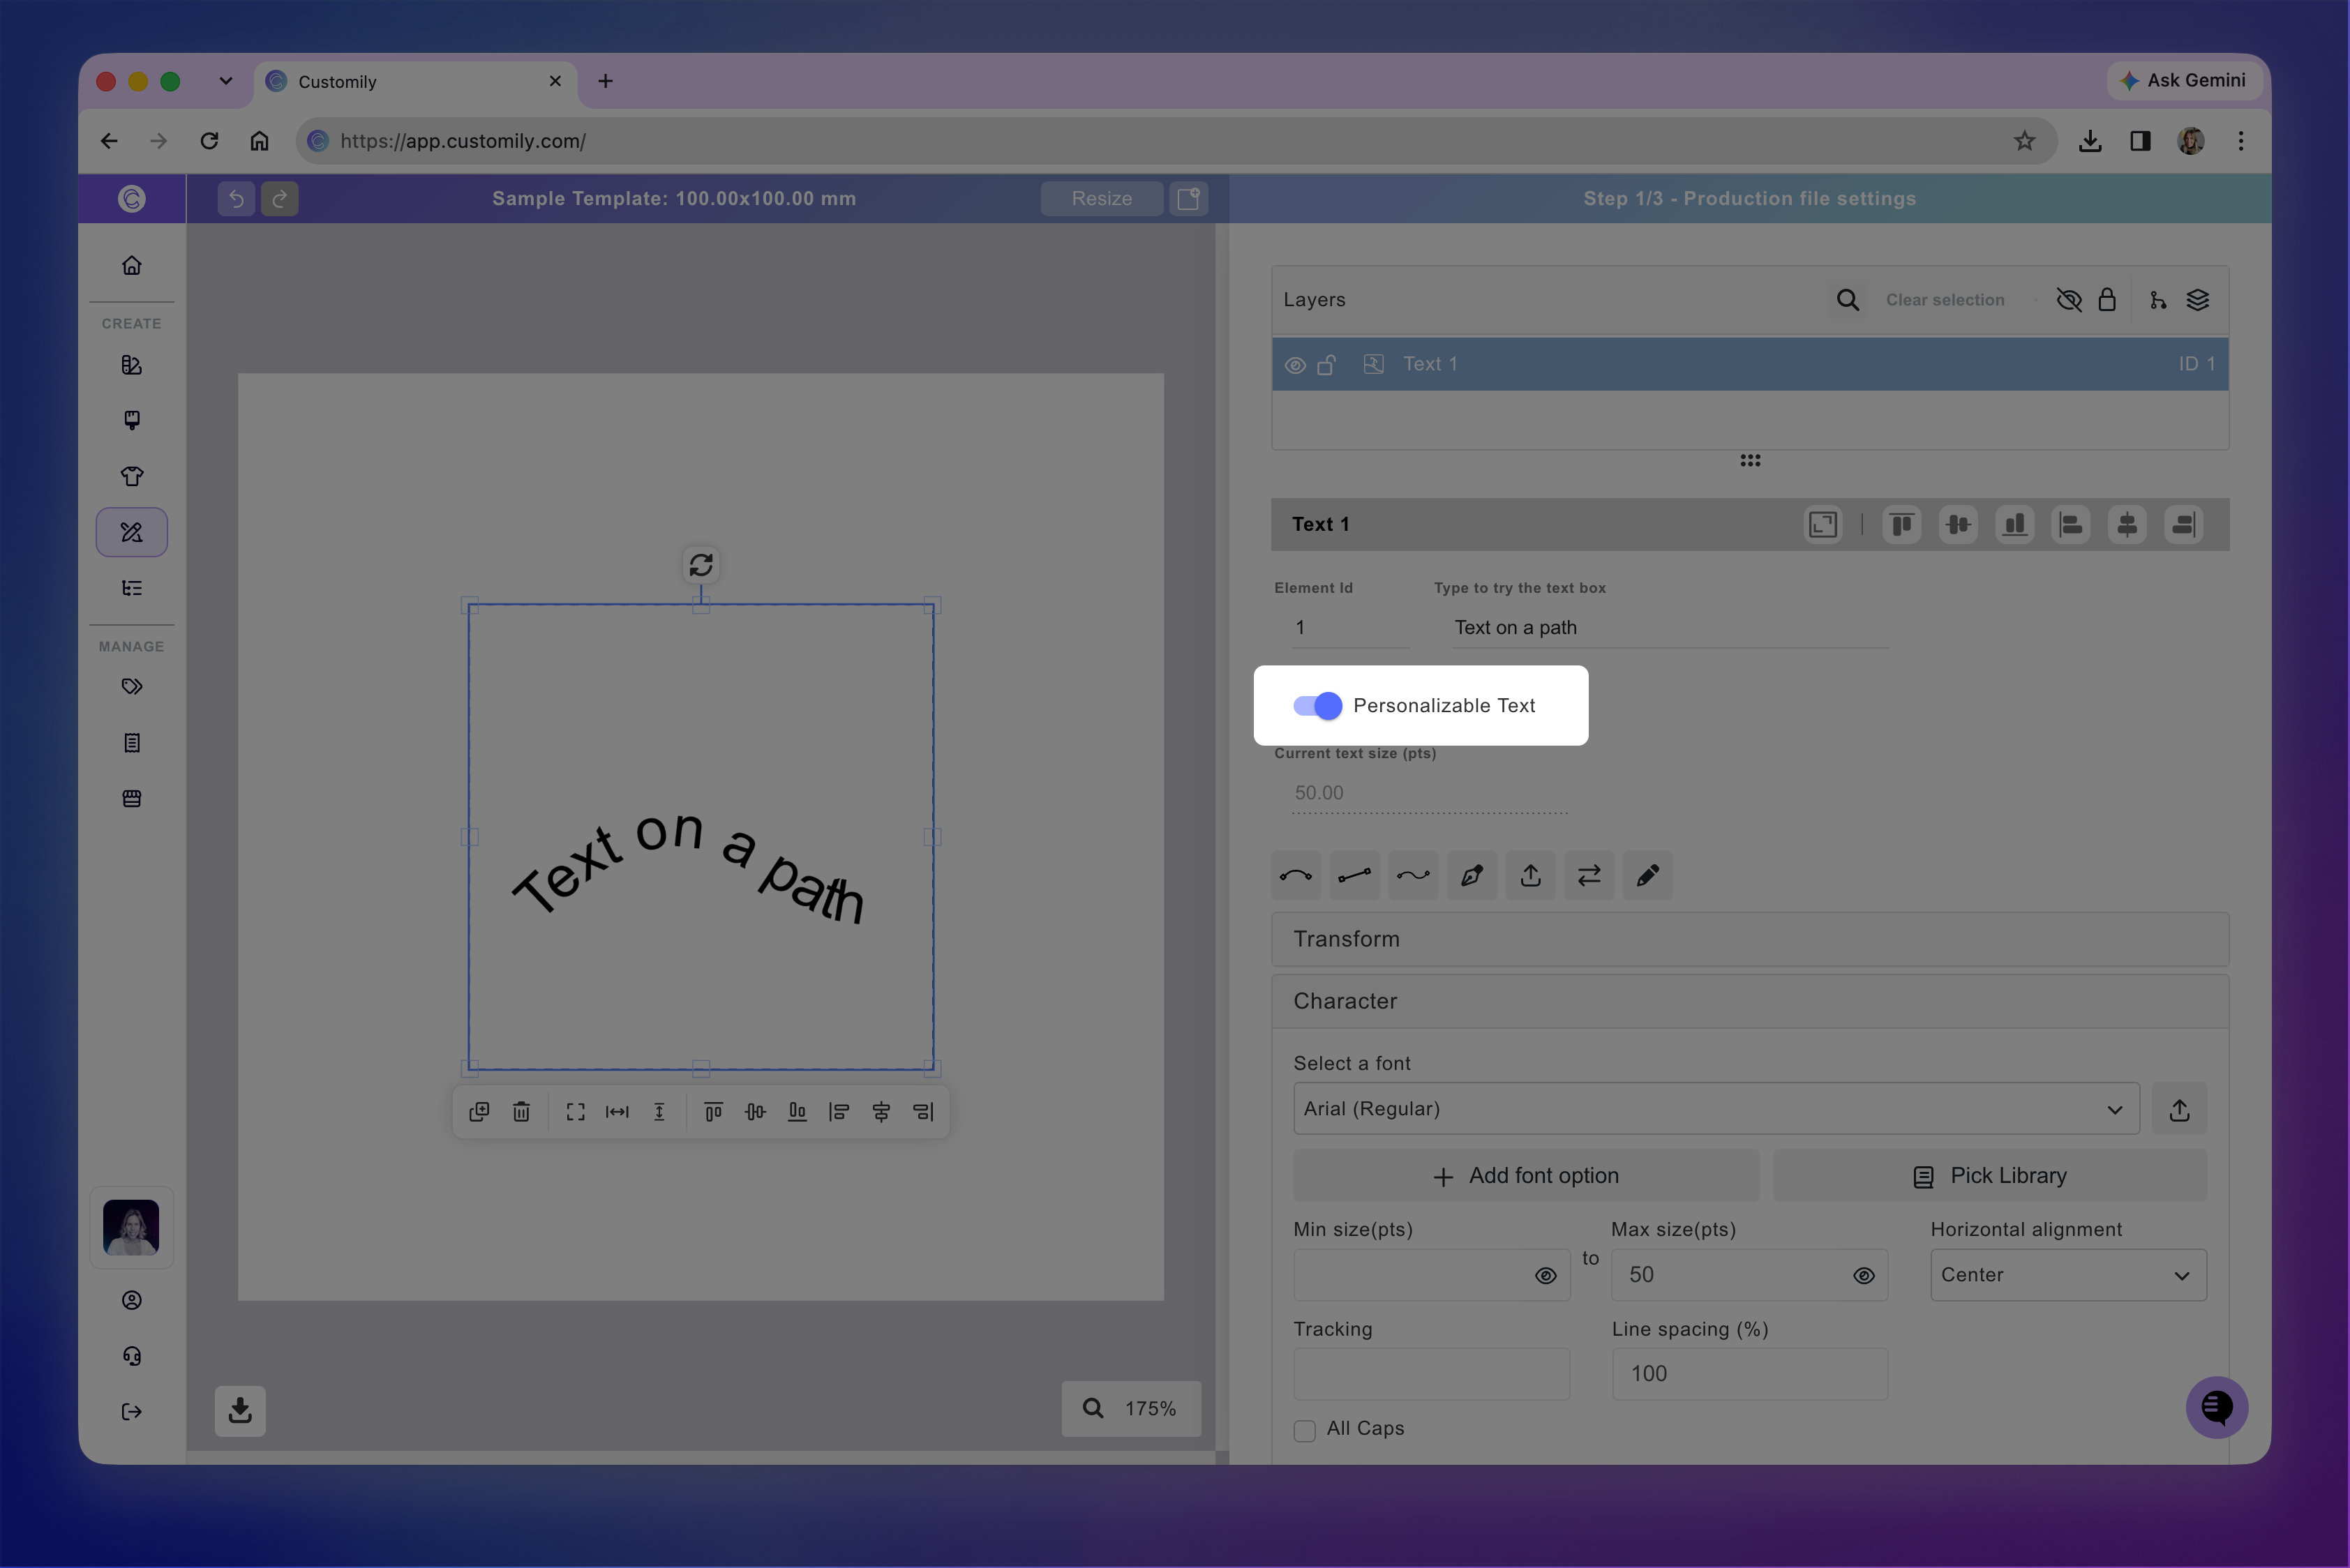Click Ask Gemini in browser

pyautogui.click(x=2183, y=80)
